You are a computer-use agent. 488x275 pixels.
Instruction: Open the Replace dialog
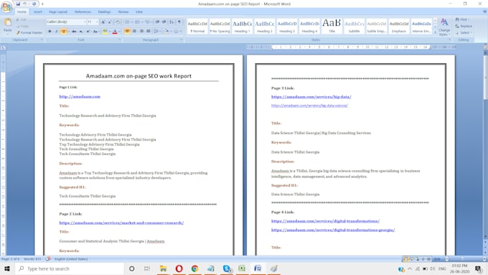click(x=464, y=26)
